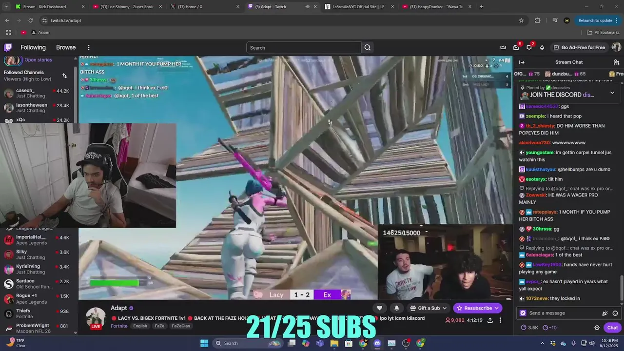The image size is (624, 351).
Task: Switch to the Loe Shimmy YouTube tab
Action: click(x=127, y=6)
